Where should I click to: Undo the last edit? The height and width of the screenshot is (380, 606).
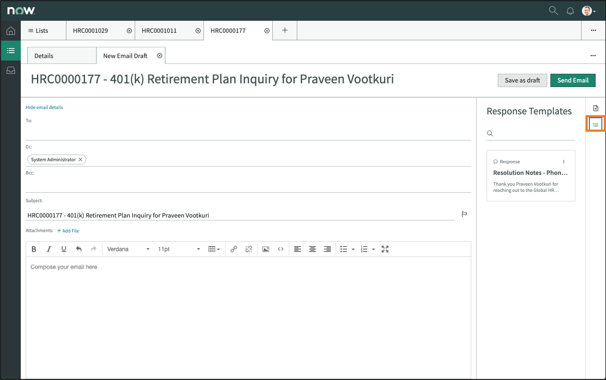79,249
